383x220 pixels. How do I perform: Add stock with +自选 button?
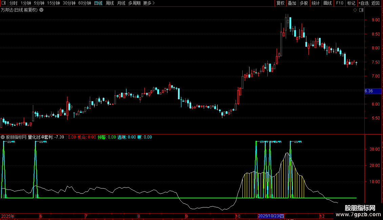[363, 3]
